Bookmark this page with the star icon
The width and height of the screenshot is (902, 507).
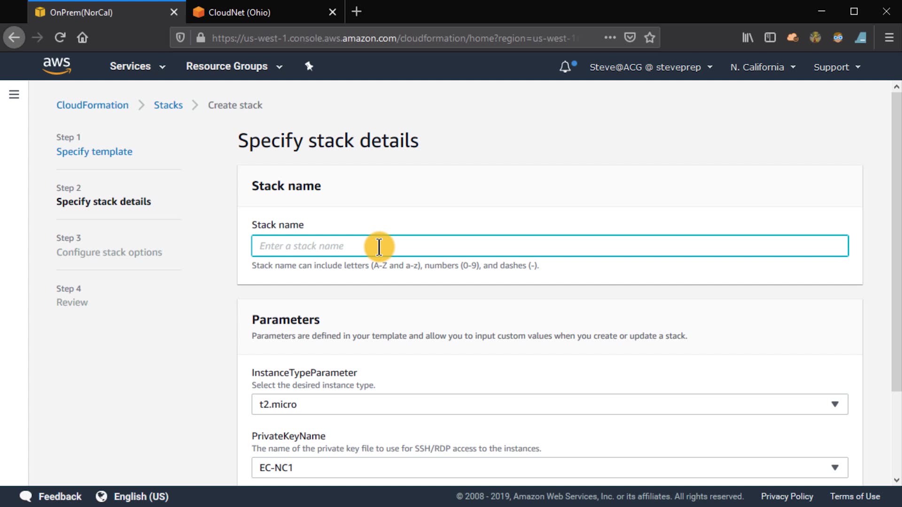[x=650, y=38]
